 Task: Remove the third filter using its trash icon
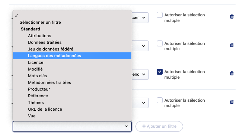pyautogui.click(x=232, y=73)
